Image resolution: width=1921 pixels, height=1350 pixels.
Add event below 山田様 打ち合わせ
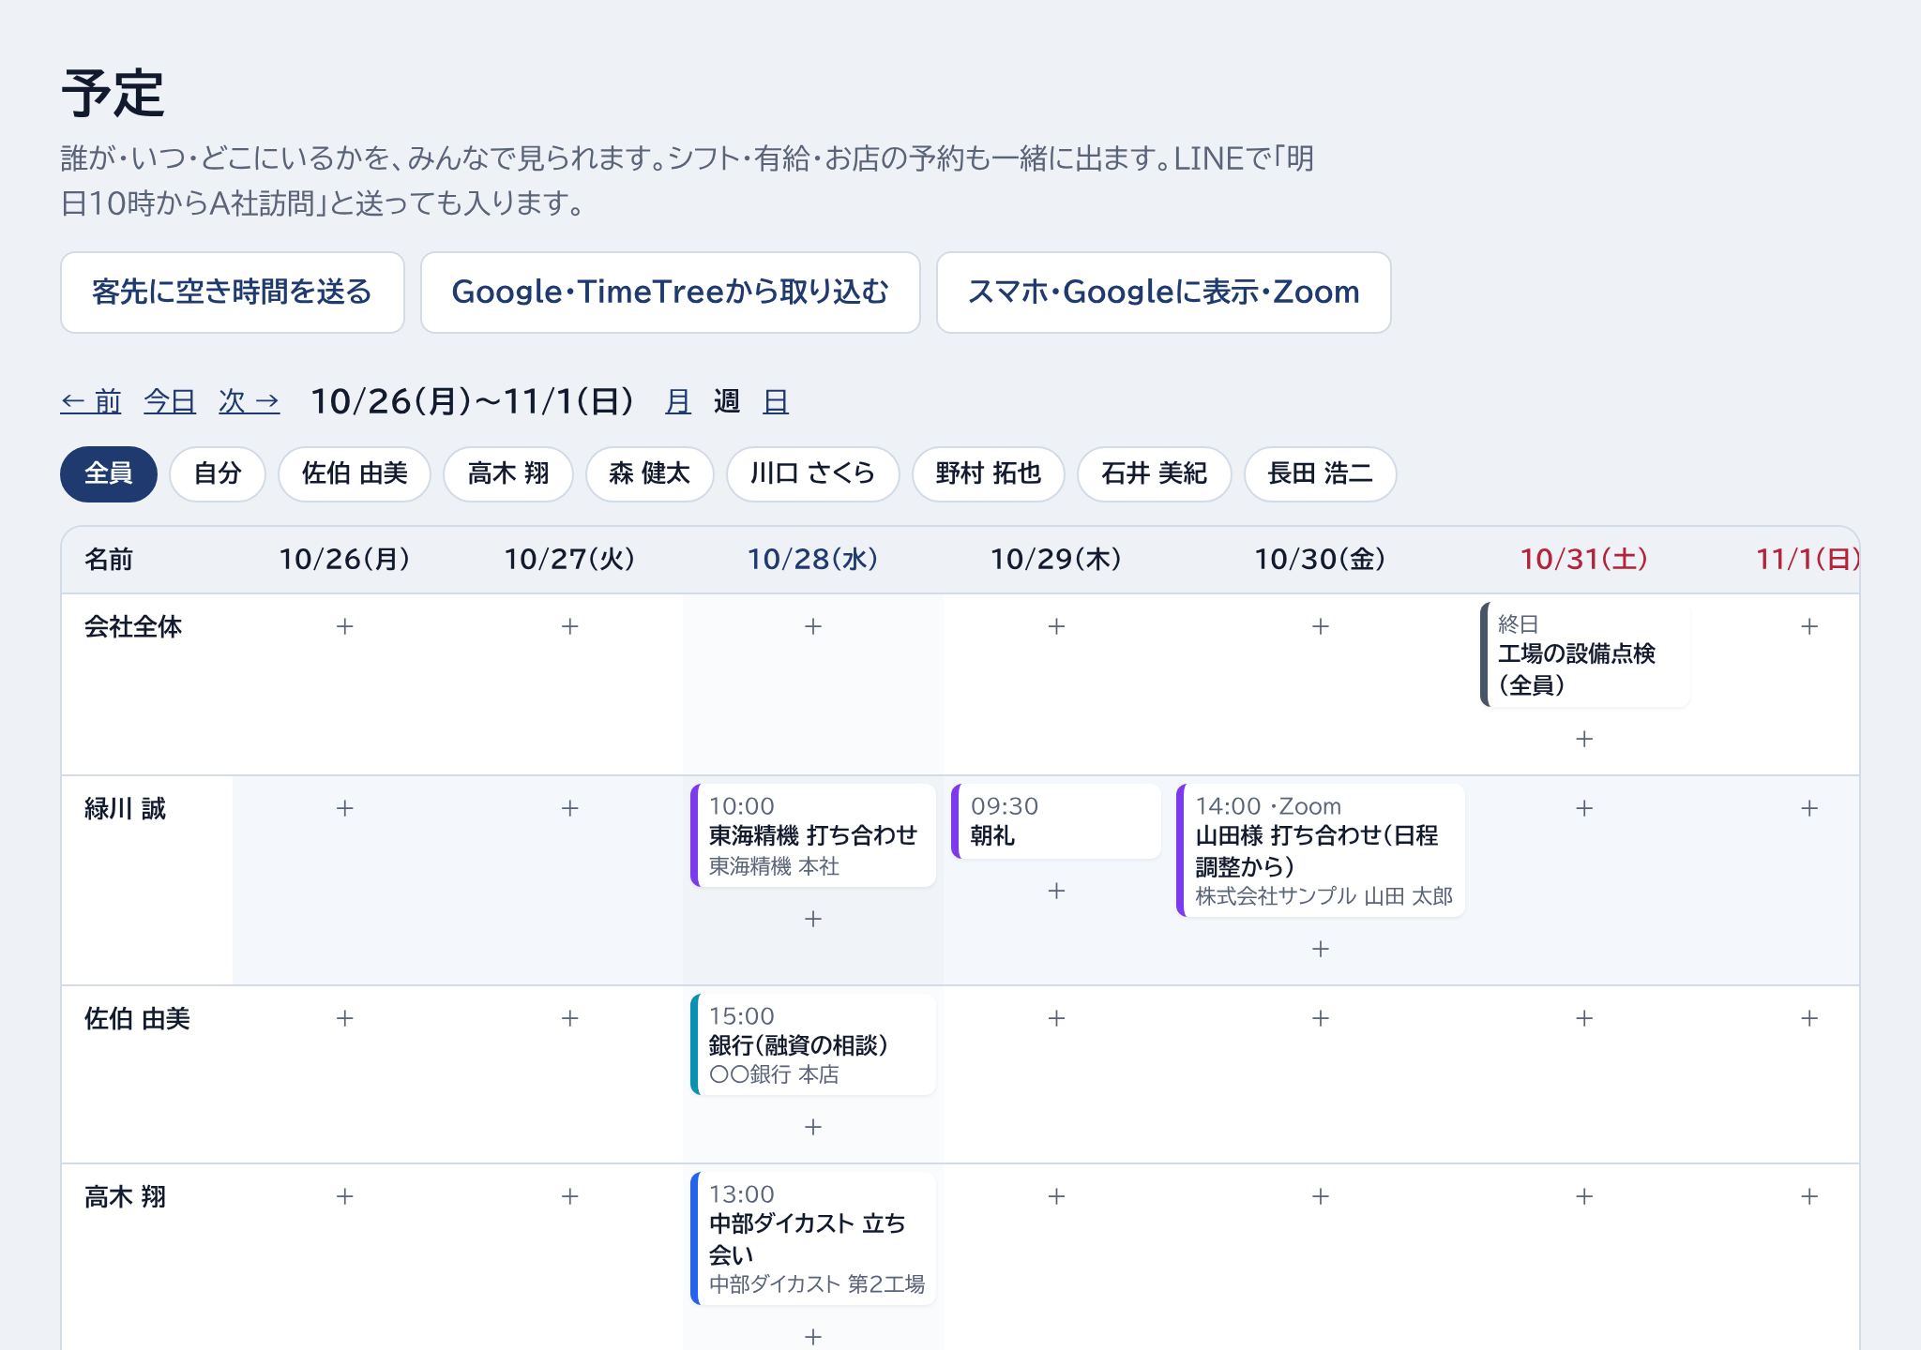coord(1321,949)
